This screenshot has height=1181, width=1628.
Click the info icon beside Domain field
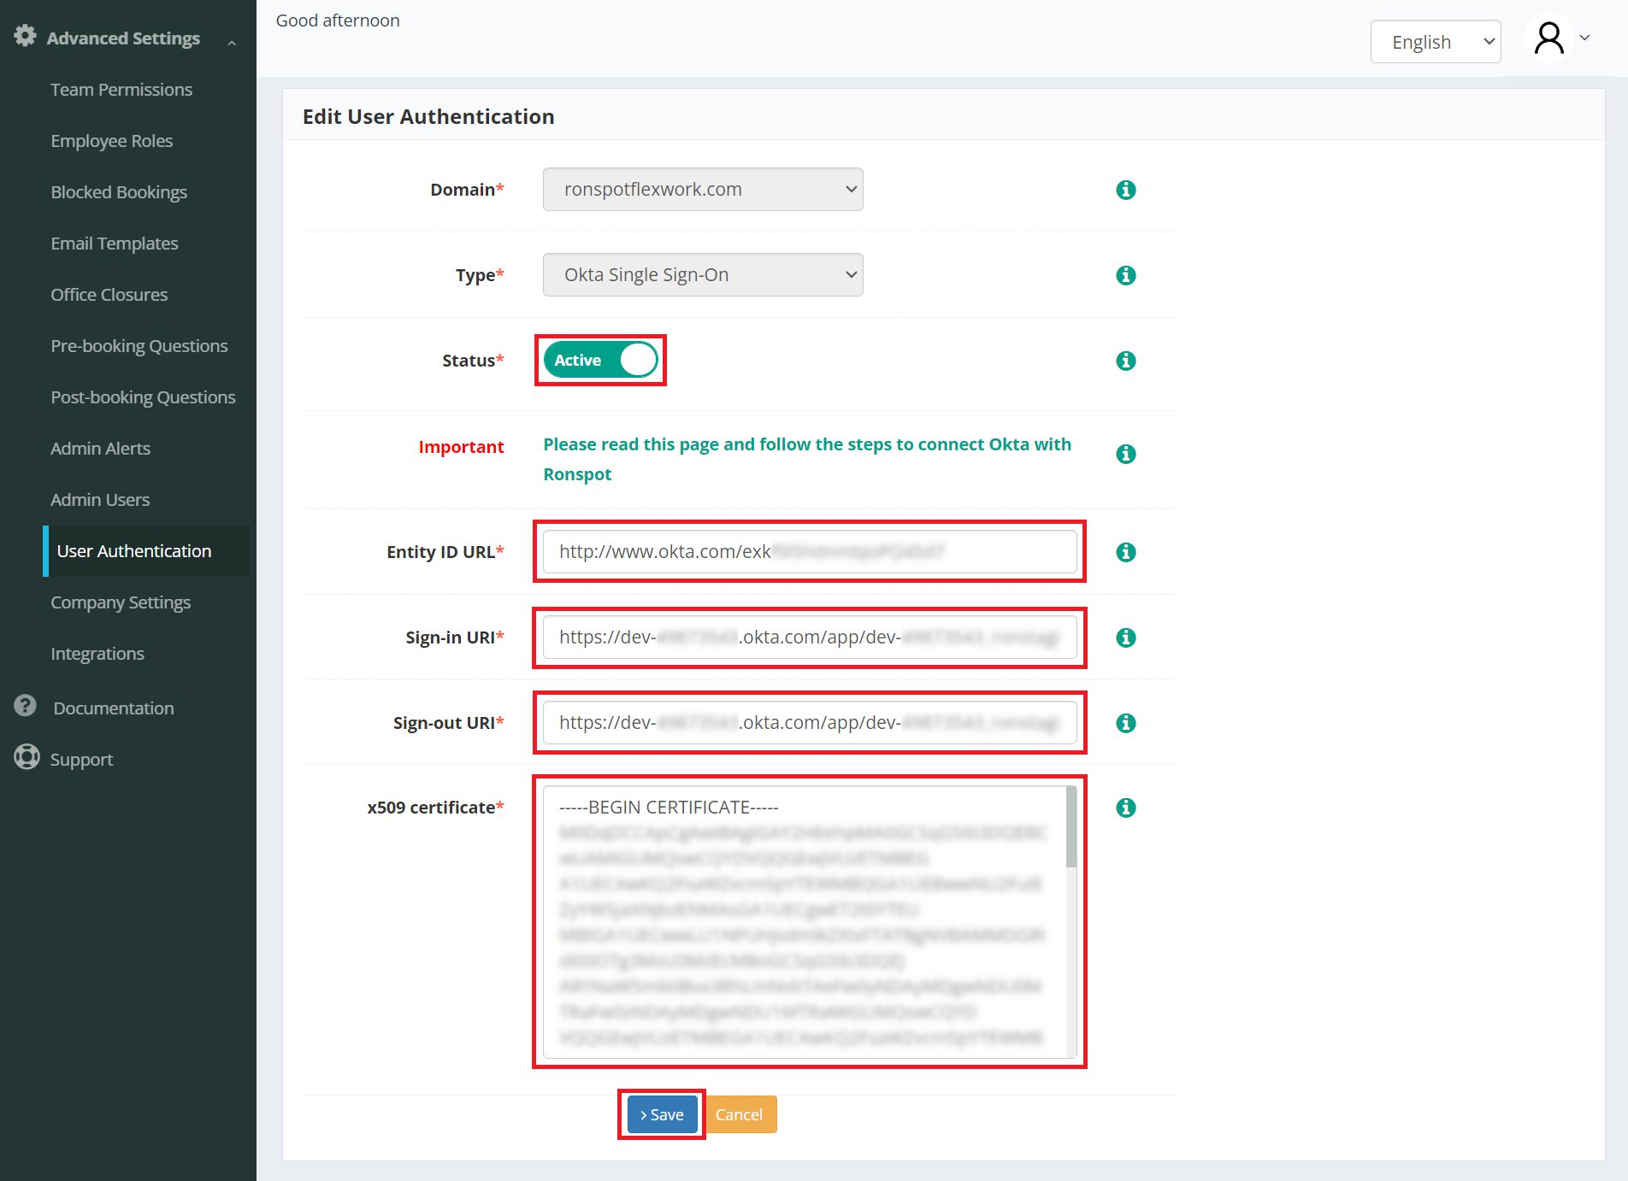(x=1125, y=190)
